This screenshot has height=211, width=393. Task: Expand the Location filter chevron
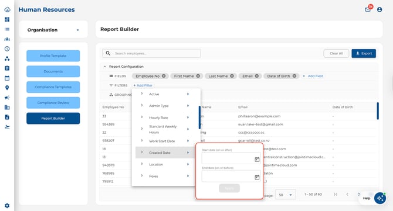pyautogui.click(x=142, y=164)
